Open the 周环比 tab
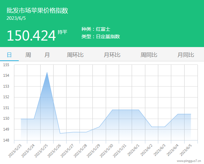Screen dimensions: 204x164 (x=75, y=55)
